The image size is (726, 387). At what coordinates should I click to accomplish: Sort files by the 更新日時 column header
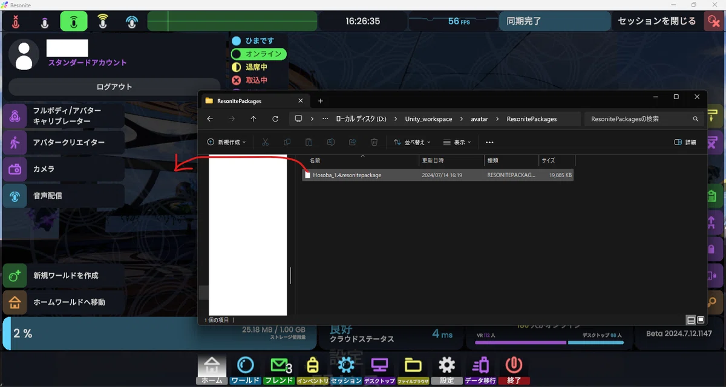pos(452,160)
